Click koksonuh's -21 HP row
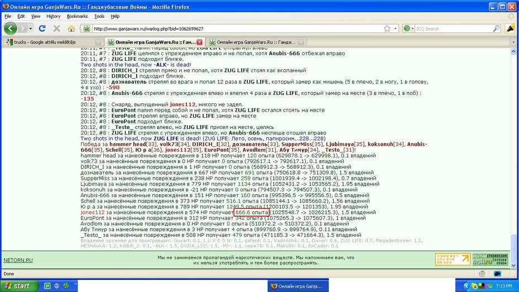Image resolution: width=519 pixels, height=292 pixels. (x=219, y=190)
